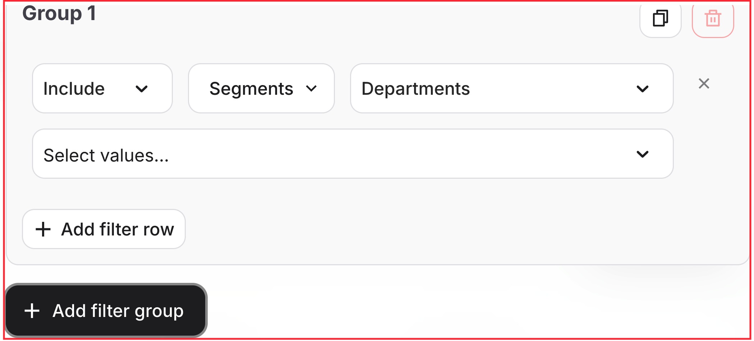Open the Departments dropdown
754x341 pixels.
[511, 89]
